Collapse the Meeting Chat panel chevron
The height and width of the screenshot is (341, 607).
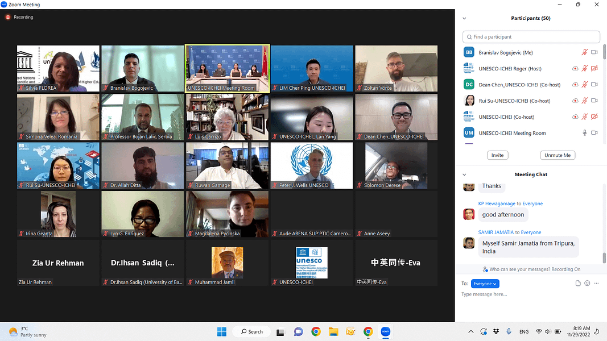click(x=464, y=174)
